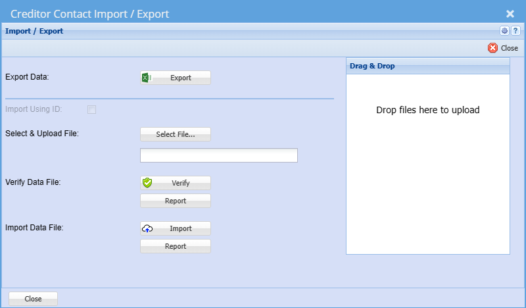Image resolution: width=526 pixels, height=308 pixels.
Task: Open the Report under Import Data File
Action: [176, 246]
